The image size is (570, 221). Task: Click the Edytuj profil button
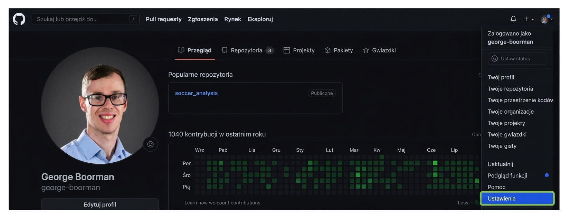coord(100,204)
